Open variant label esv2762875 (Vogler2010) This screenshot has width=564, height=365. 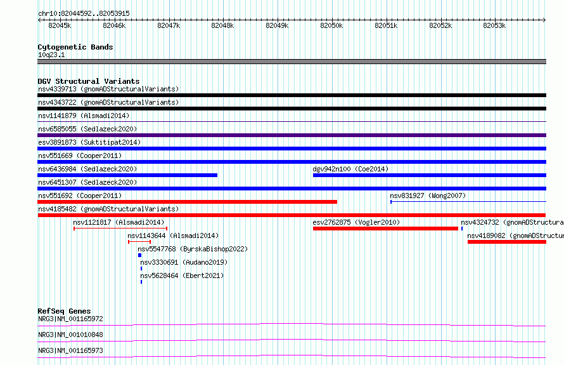(356, 222)
